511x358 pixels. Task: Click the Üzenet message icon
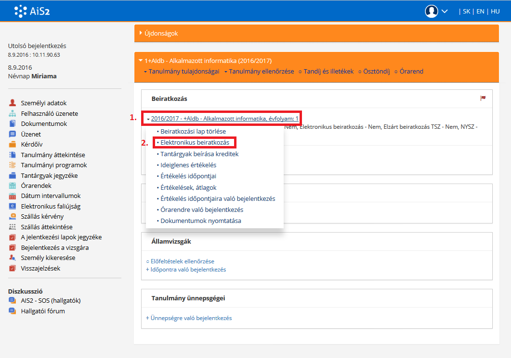[13, 135]
